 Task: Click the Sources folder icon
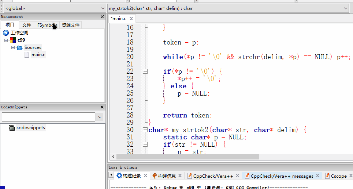pos(20,47)
